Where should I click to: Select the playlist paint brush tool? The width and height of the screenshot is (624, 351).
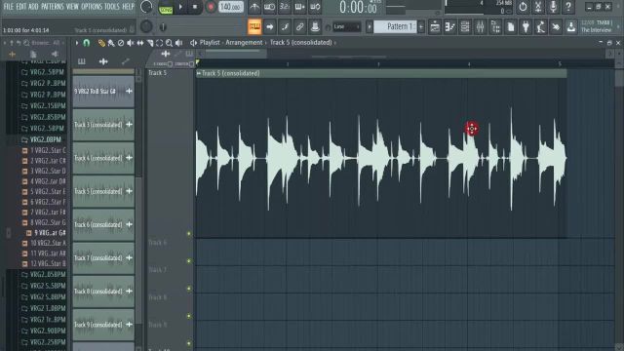click(x=111, y=43)
